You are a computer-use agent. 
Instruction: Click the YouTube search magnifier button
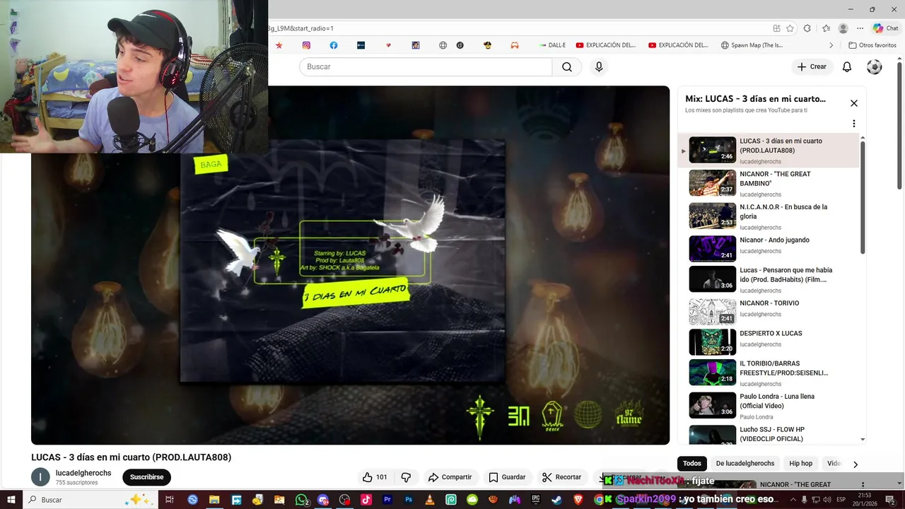pos(567,66)
